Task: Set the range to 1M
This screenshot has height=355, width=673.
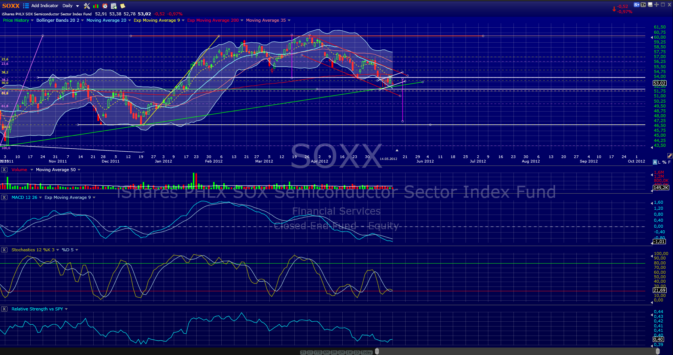Action: pos(342,352)
